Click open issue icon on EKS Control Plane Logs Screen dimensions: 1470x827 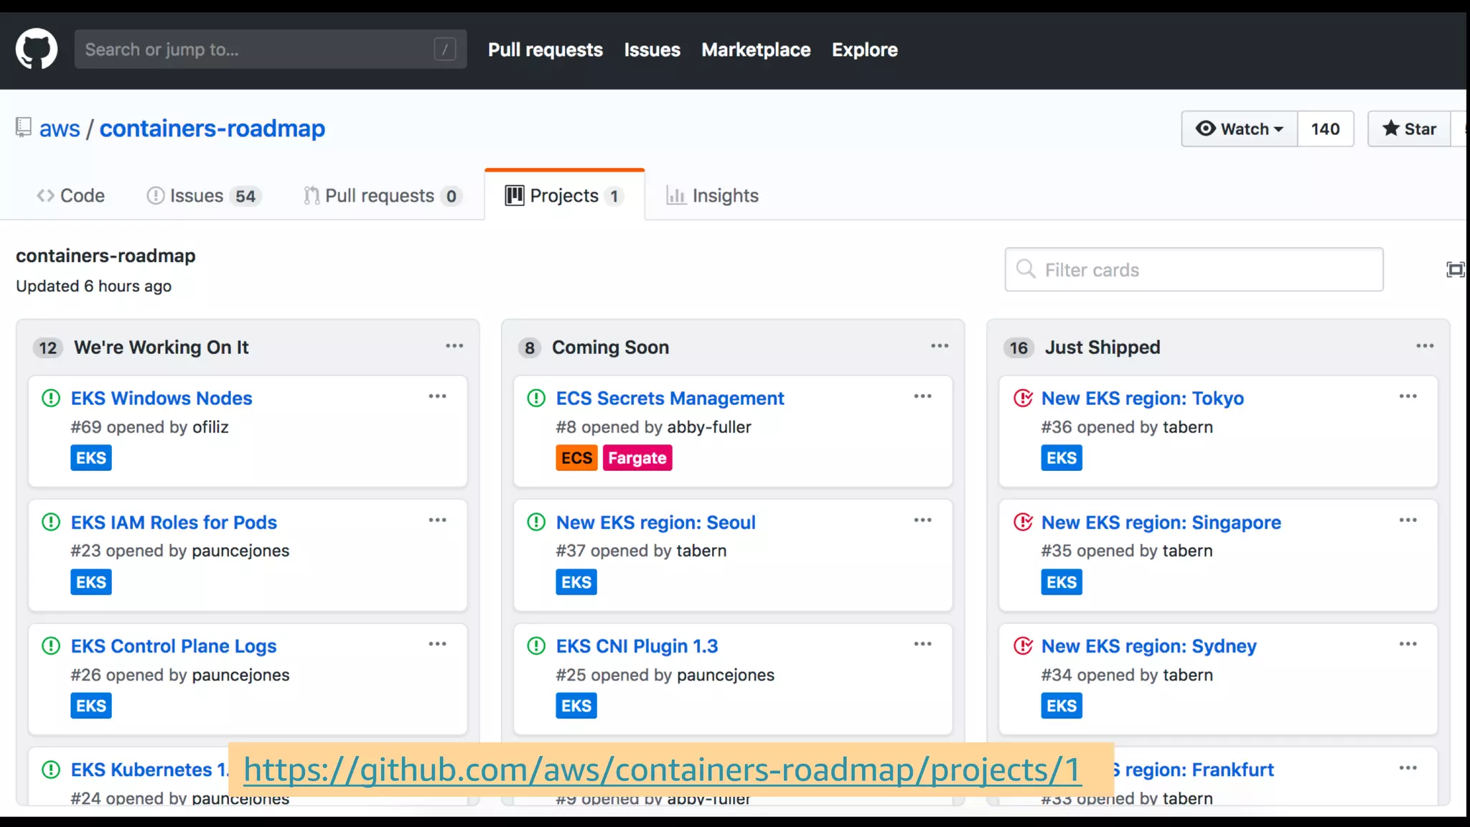point(51,645)
